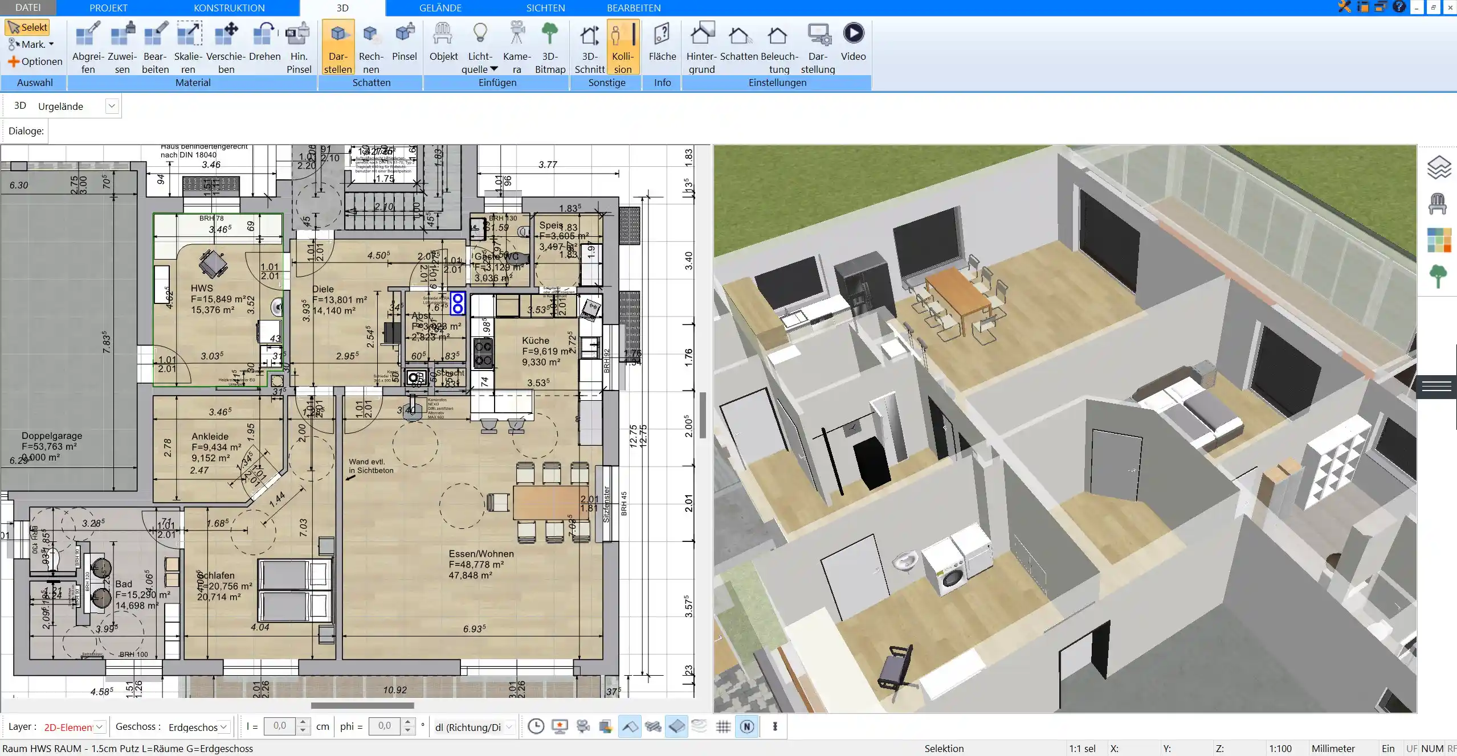Open the wrench tools icon in title bar
The height and width of the screenshot is (756, 1457).
pos(1345,7)
